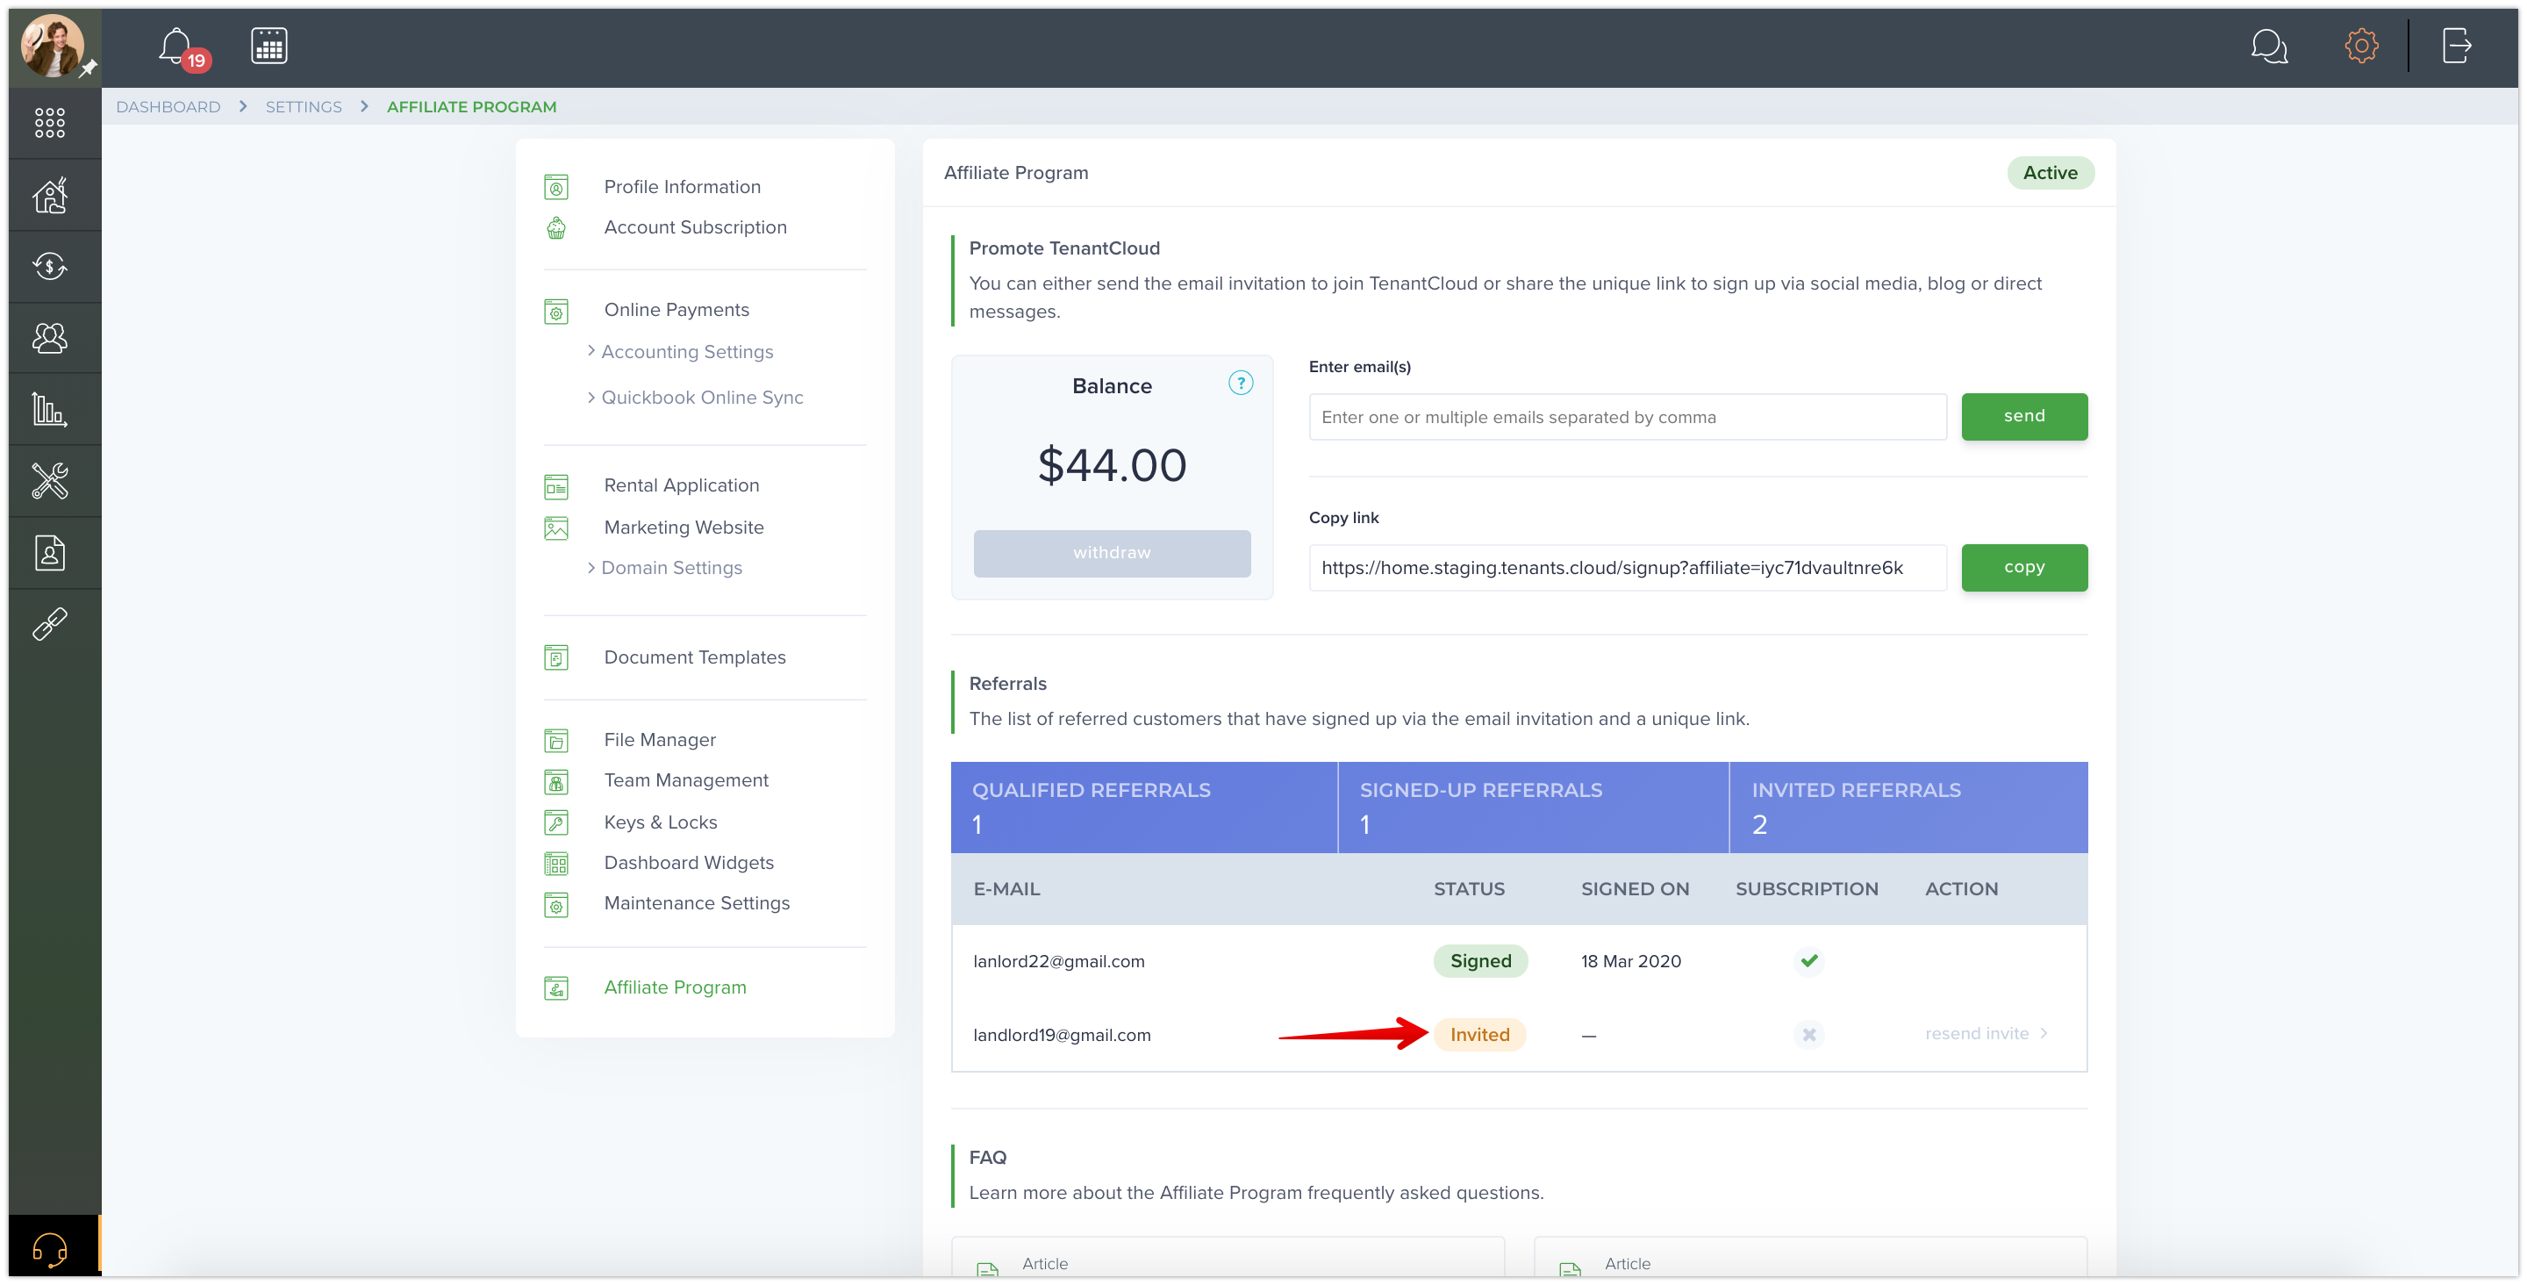Screen dimensions: 2527x1285
Task: Click the INVITED REFERRALS tile
Action: [x=1908, y=807]
